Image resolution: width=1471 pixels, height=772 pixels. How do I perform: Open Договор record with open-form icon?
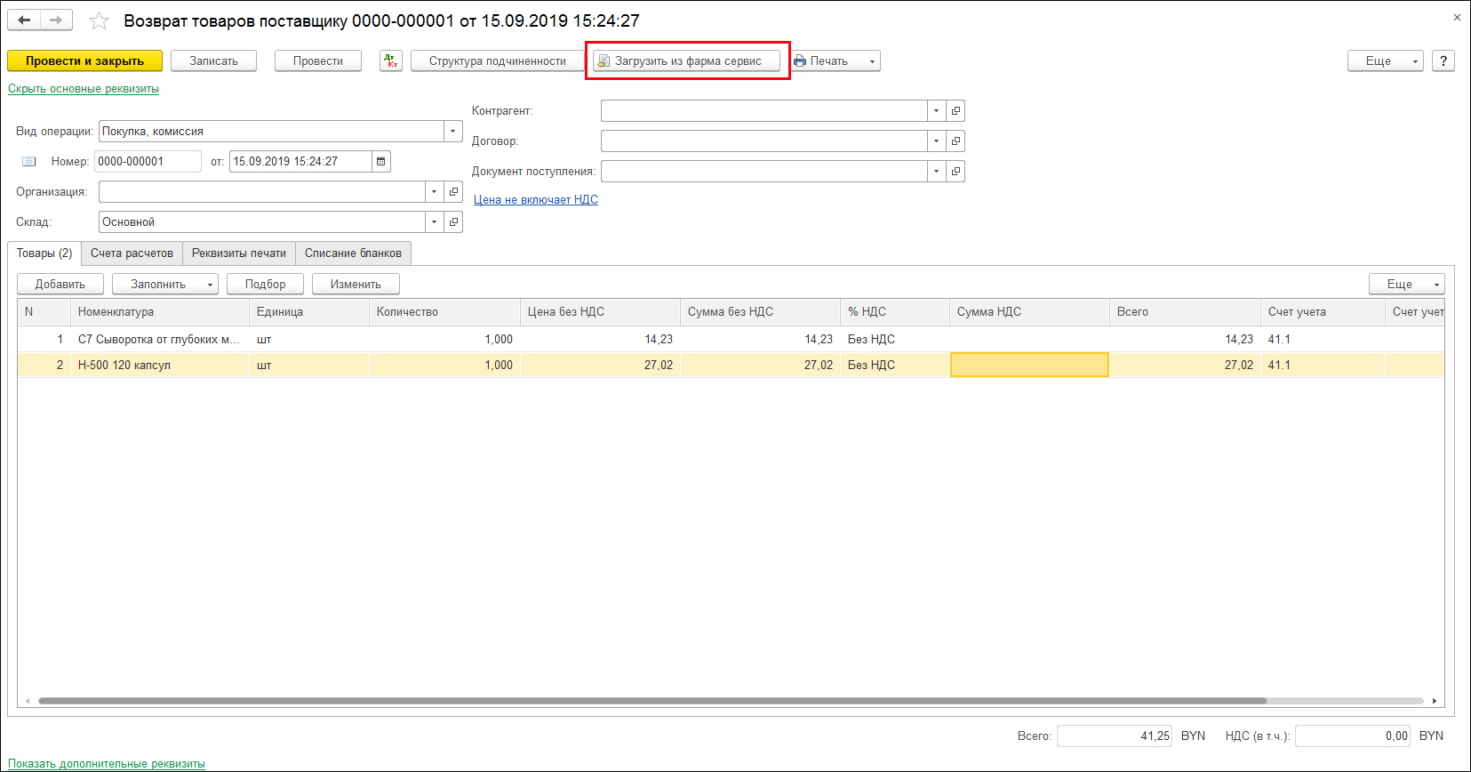[x=955, y=141]
